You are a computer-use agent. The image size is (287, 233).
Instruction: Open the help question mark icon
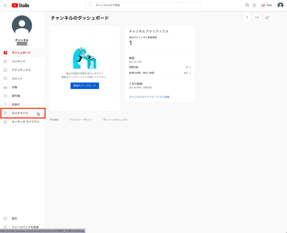tap(254, 5)
